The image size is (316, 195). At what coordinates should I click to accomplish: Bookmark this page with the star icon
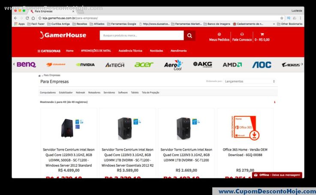pos(282,18)
